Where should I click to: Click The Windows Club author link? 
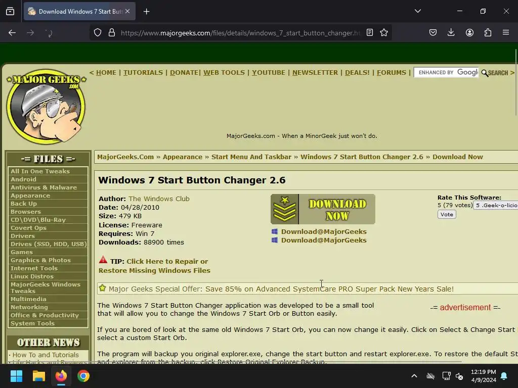point(159,199)
